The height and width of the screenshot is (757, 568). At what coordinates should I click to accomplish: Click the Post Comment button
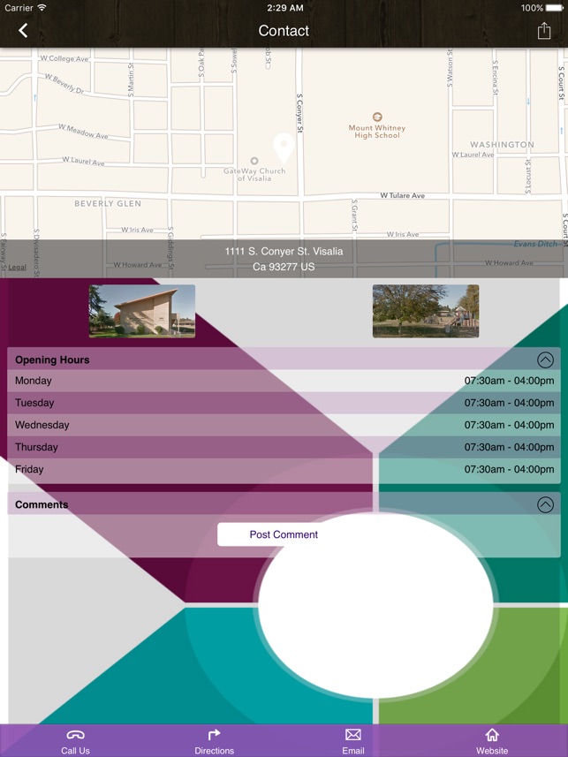pos(284,534)
